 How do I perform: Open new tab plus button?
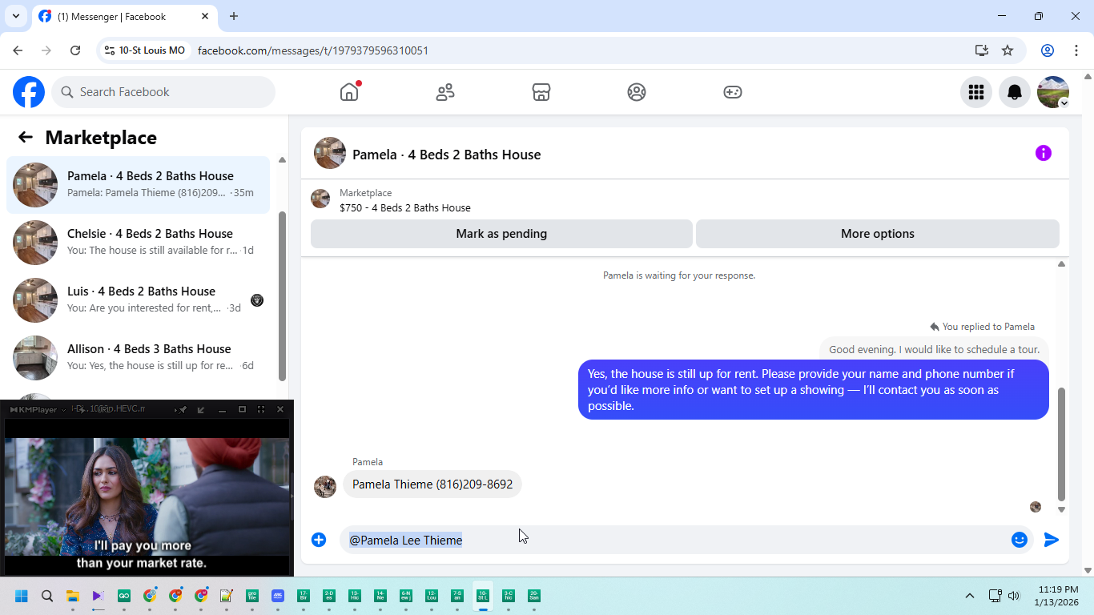pos(234,16)
